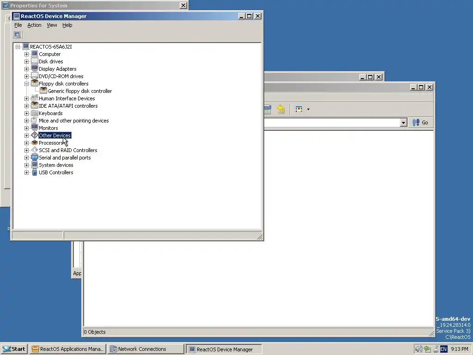This screenshot has height=355, width=473.
Task: Collapse the Floppy disk controllers node
Action: tap(26, 84)
